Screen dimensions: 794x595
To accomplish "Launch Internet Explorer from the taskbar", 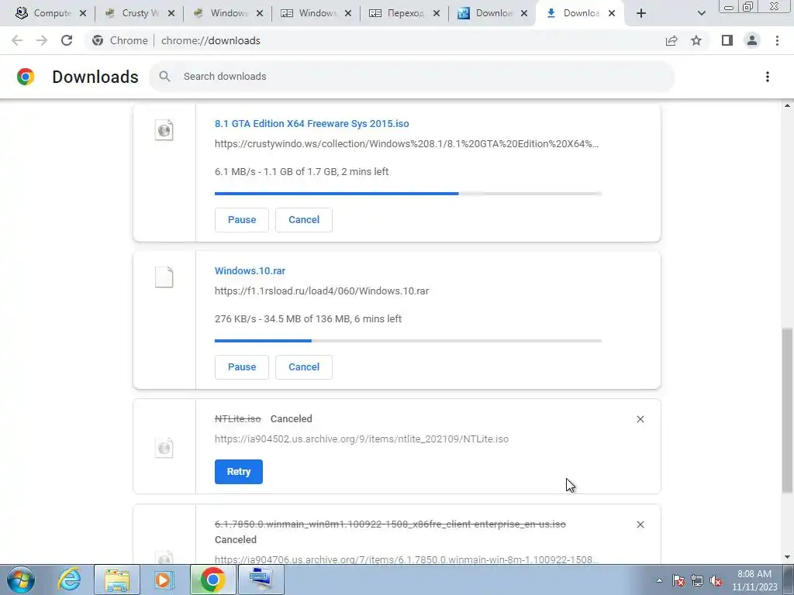I will tap(69, 580).
